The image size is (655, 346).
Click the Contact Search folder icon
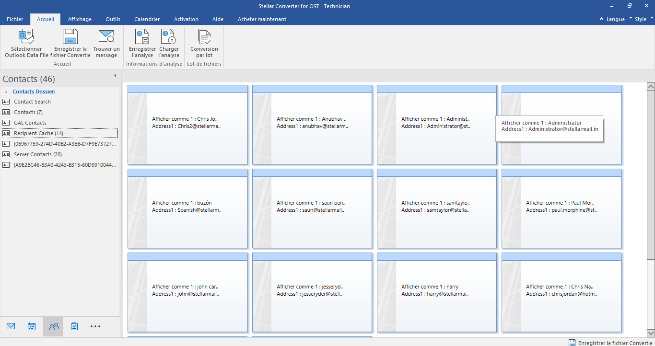(6, 102)
